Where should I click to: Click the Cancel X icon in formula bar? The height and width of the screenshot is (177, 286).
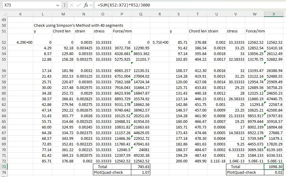tap(72, 5)
